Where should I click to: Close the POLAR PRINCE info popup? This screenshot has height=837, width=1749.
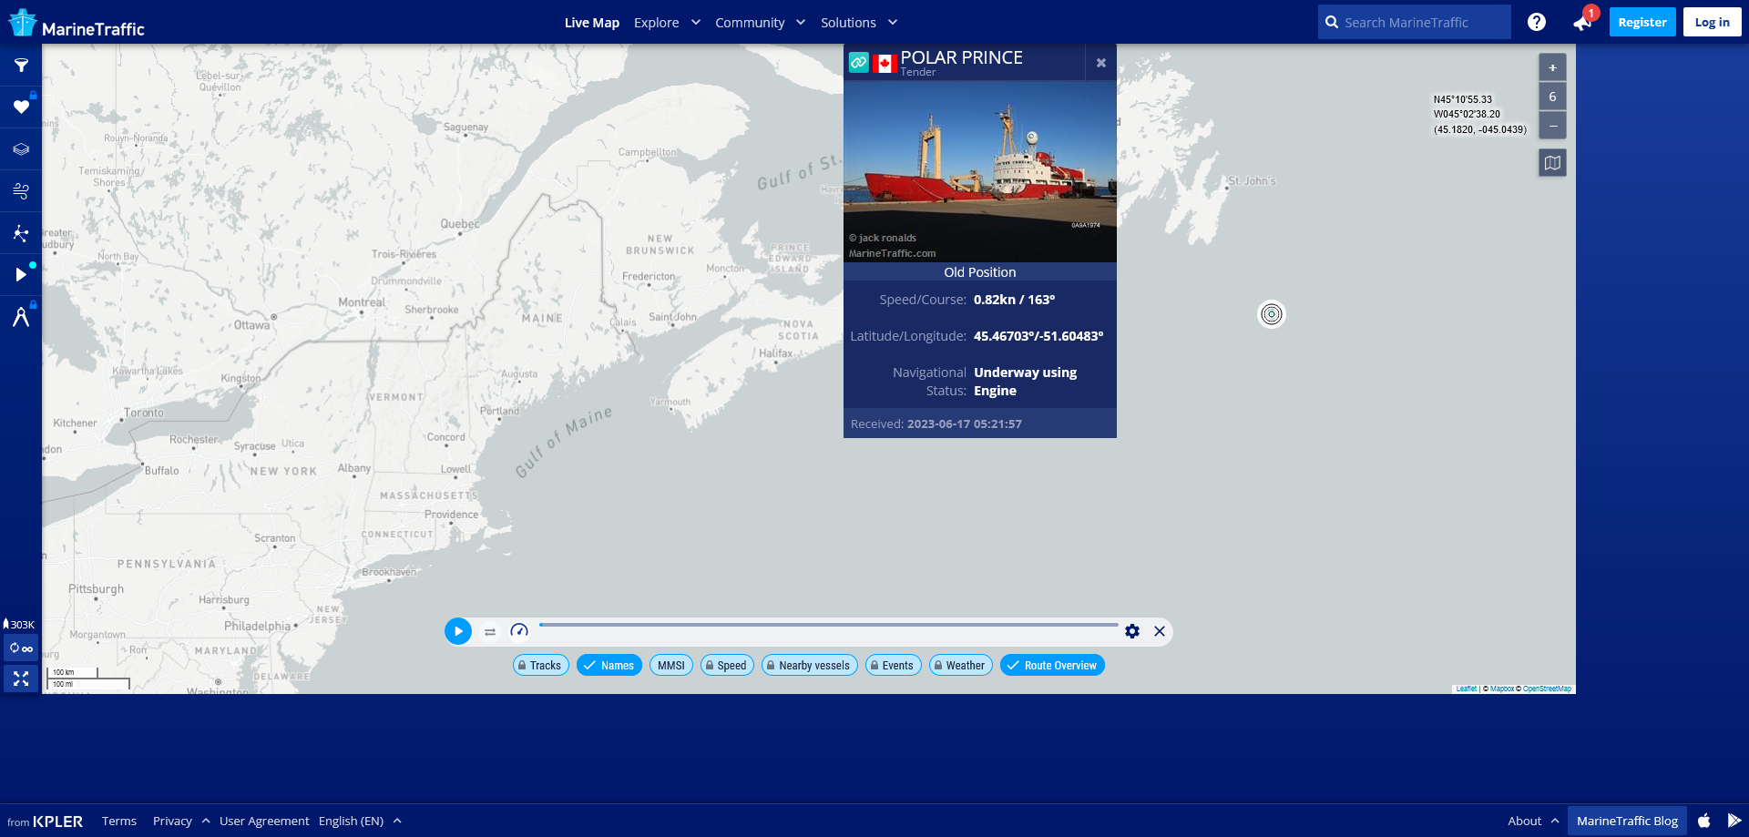click(x=1101, y=63)
